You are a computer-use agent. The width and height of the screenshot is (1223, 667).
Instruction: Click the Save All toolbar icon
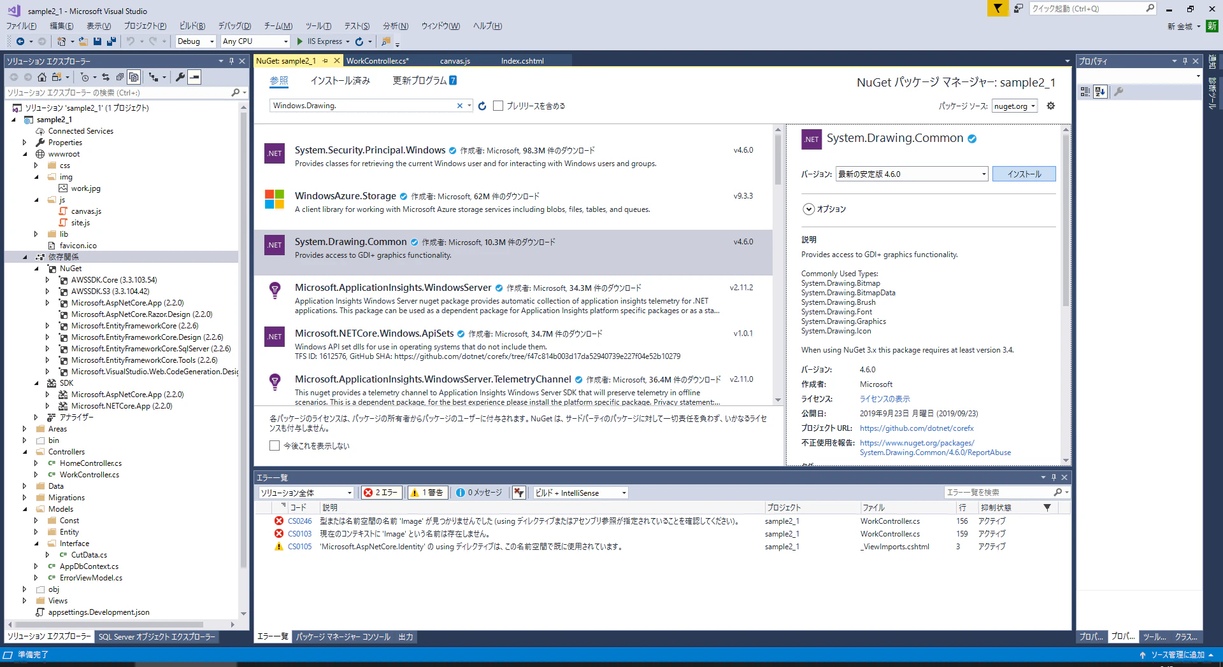pyautogui.click(x=111, y=41)
